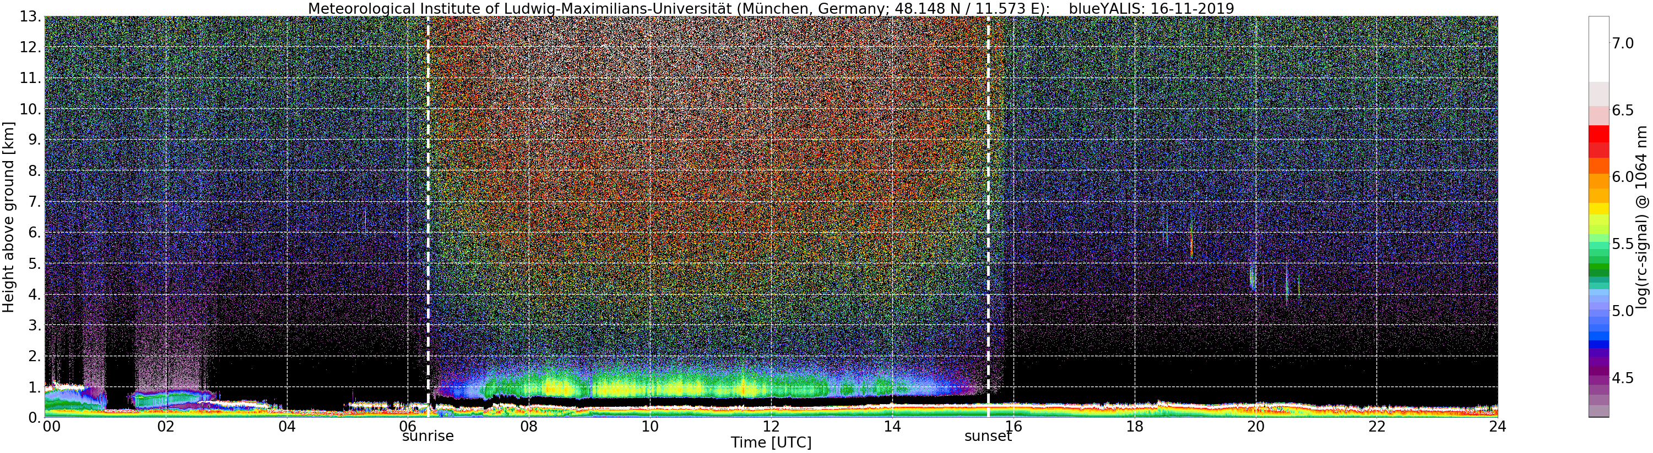
Task: Click the dashed white sunset marker line
Action: point(988,217)
